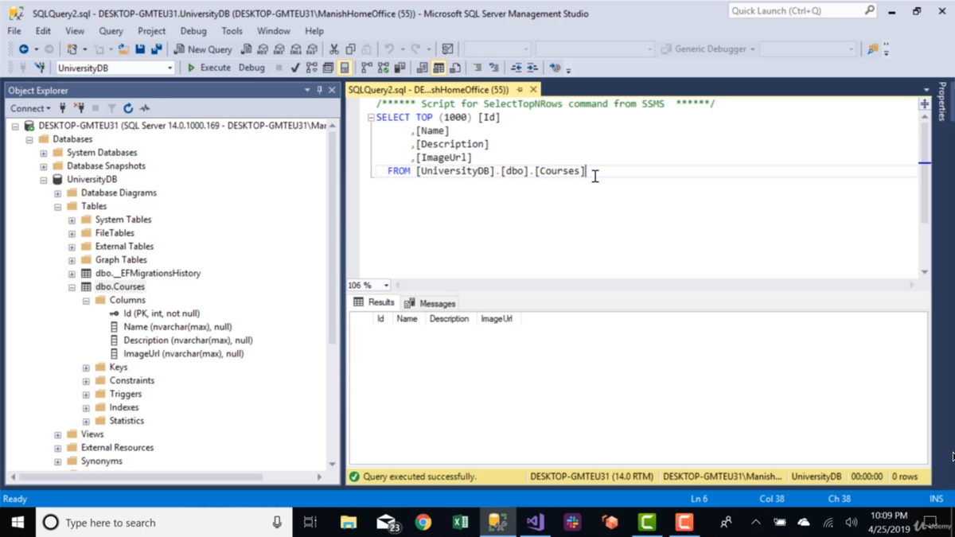Viewport: 955px width, 537px height.
Task: Open the Properties side panel tab
Action: [x=943, y=101]
